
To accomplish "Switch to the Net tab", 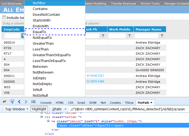I will tap(103, 103).
